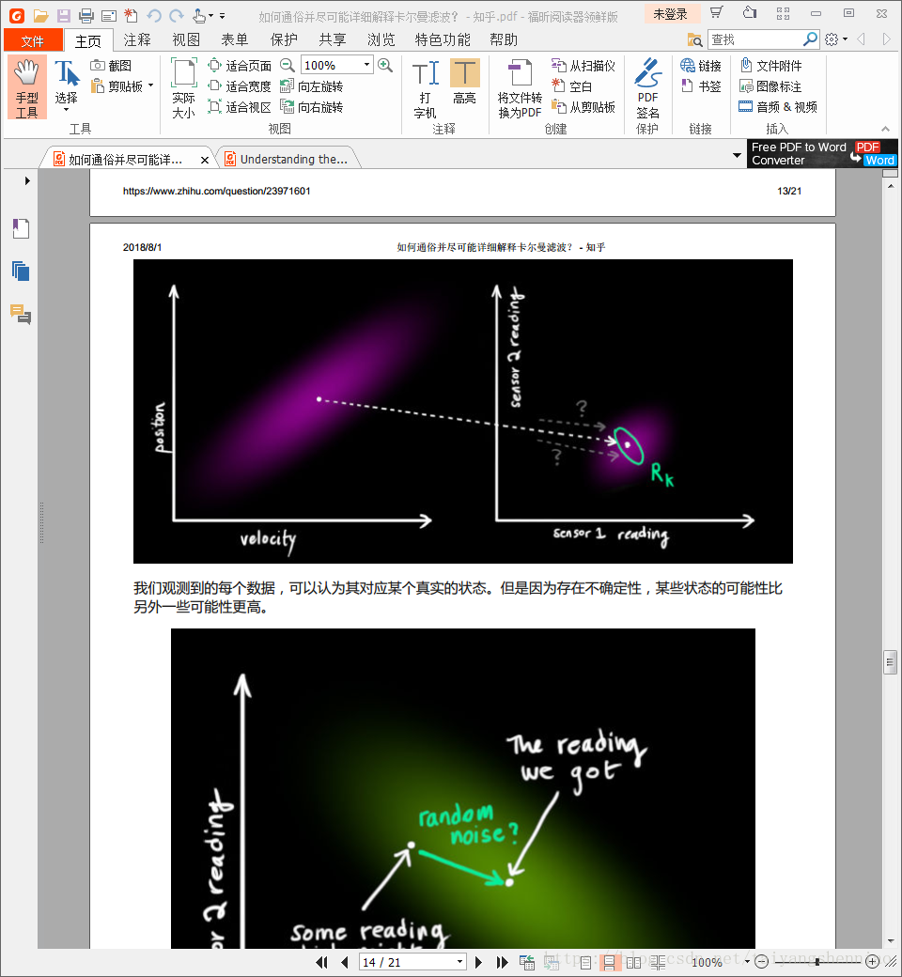Viewport: 902px width, 977px height.
Task: Open document tabs list dropdown arrow
Action: coord(737,155)
